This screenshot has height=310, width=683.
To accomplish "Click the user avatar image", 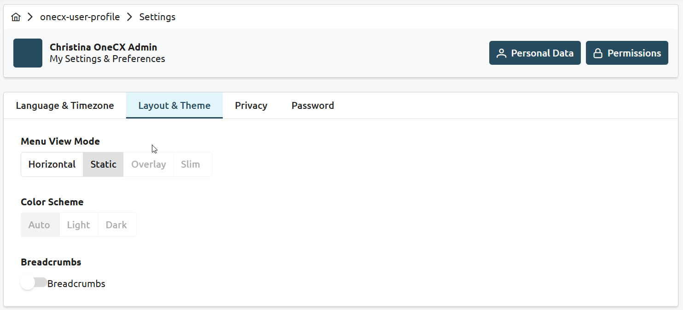I will 28,53.
